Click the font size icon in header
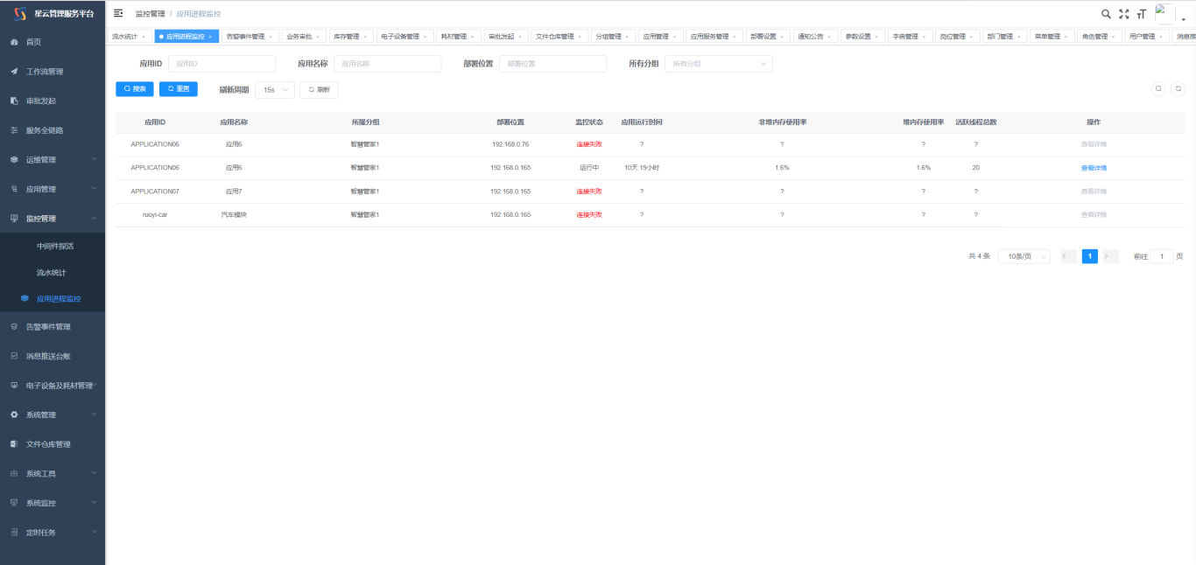The height and width of the screenshot is (565, 1196). 1141,14
